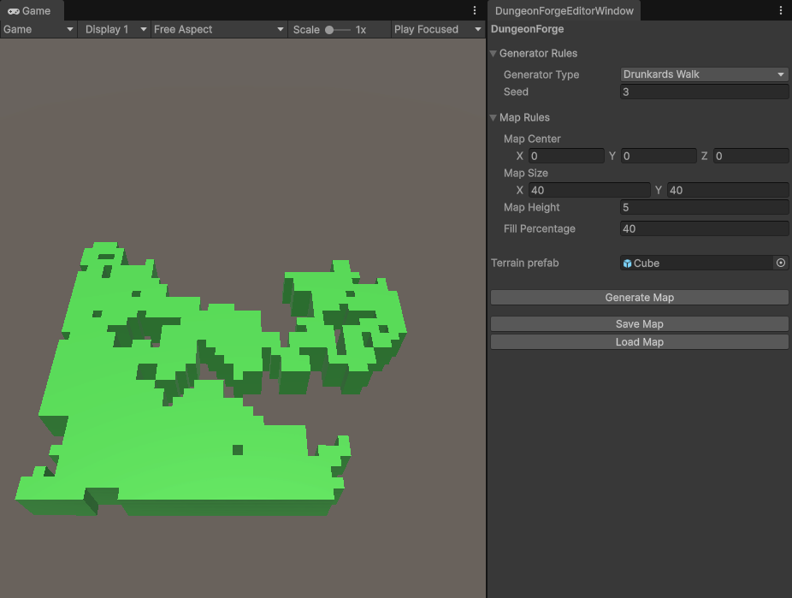Click the Generate Map button

tap(639, 298)
